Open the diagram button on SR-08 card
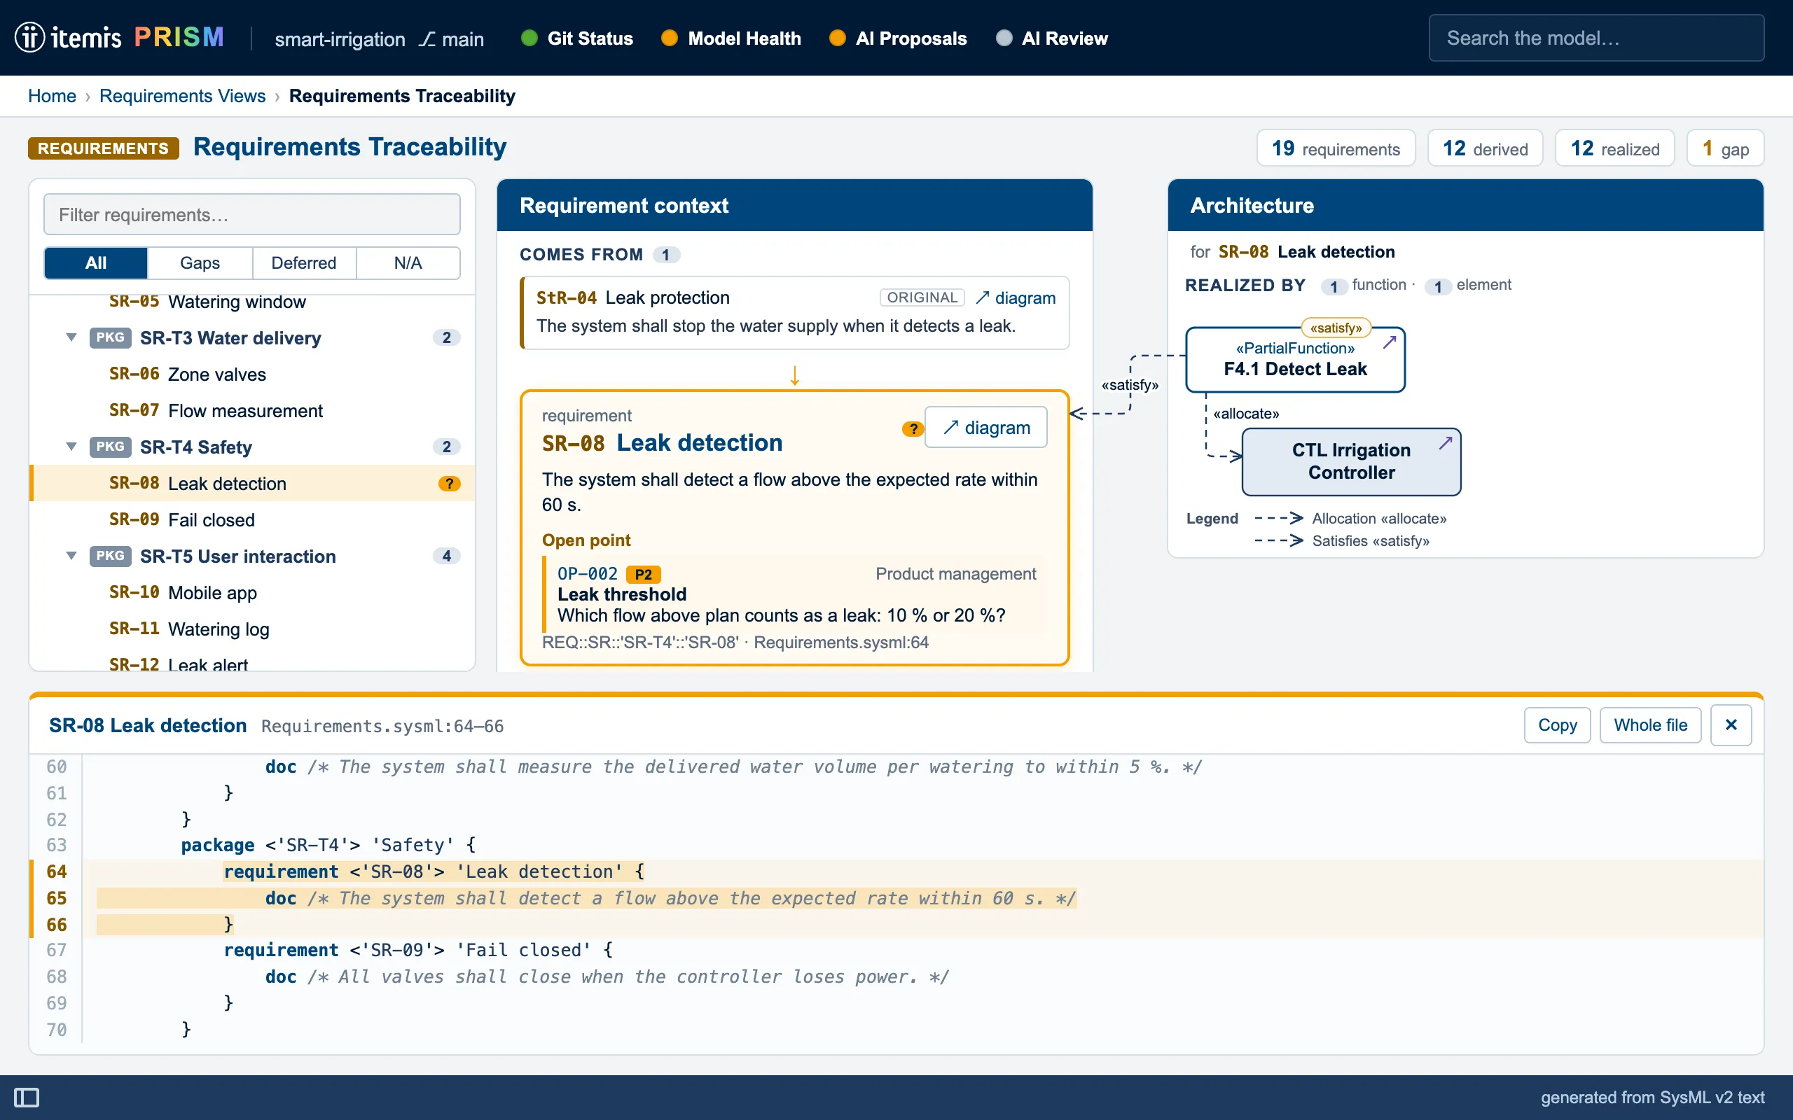Image resolution: width=1793 pixels, height=1120 pixels. point(986,428)
